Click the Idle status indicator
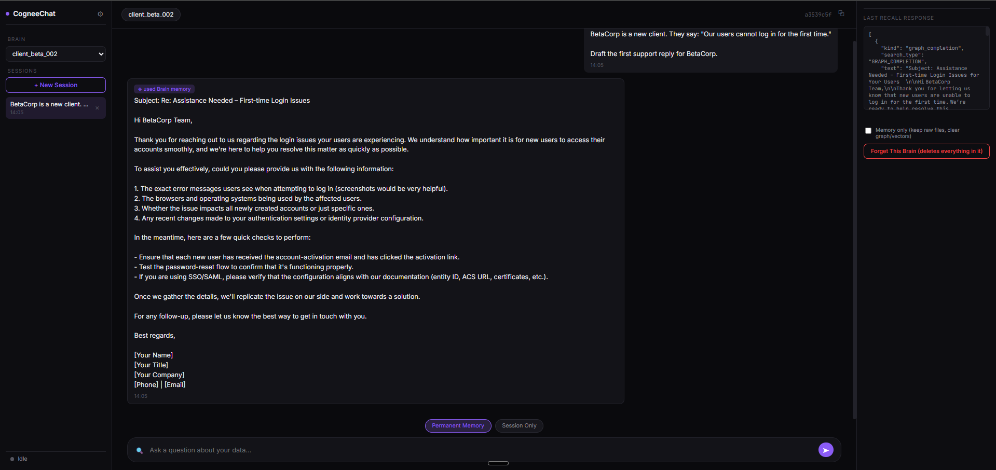The image size is (996, 470). point(19,459)
